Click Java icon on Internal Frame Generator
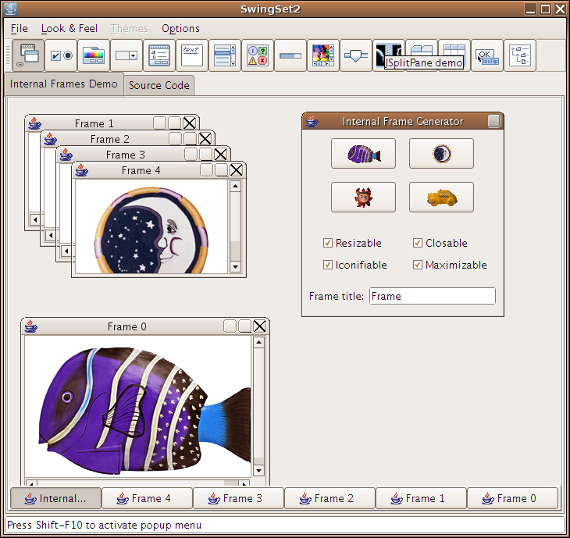This screenshot has width=570, height=538. click(x=312, y=121)
